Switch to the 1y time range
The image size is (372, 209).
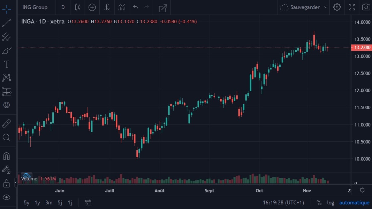[x=37, y=203]
